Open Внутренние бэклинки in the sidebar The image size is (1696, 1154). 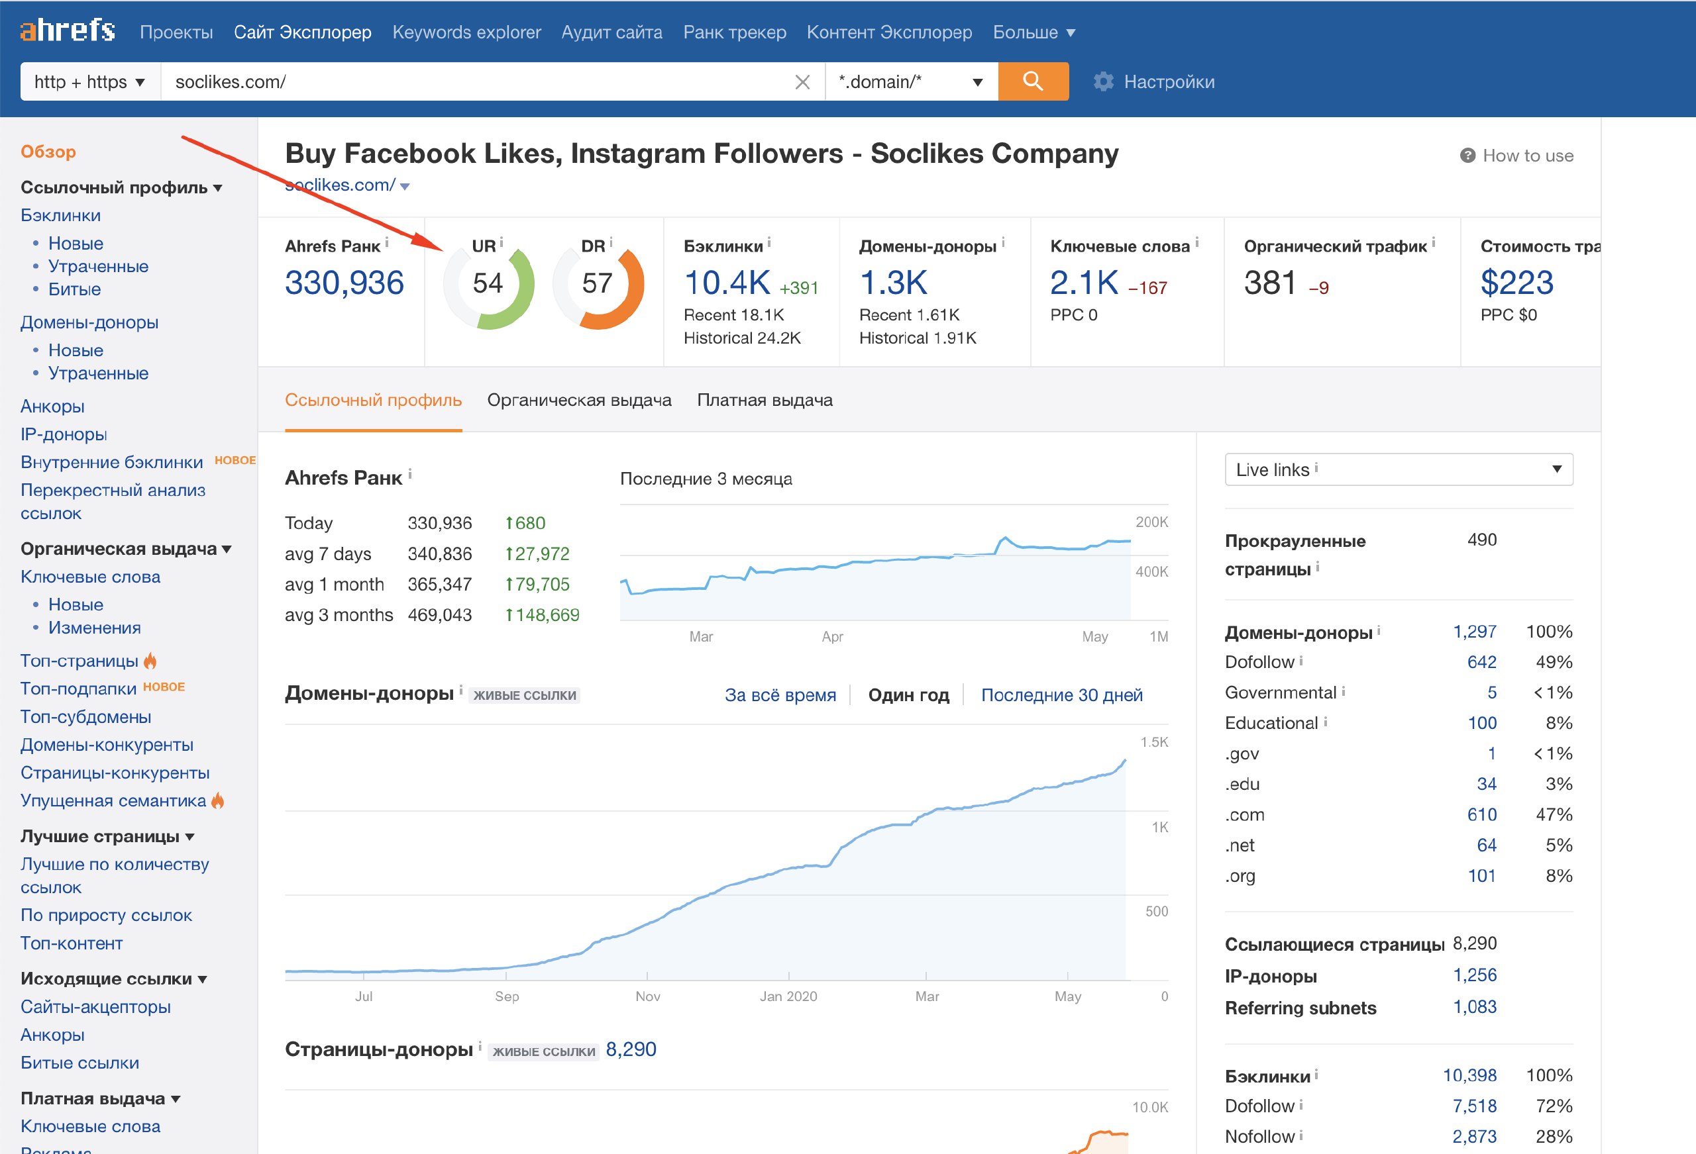112,461
